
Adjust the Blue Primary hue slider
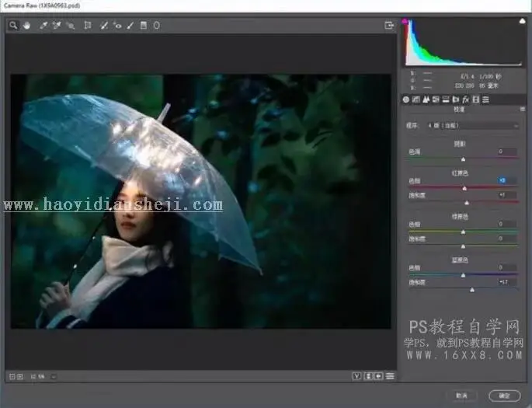coord(463,275)
